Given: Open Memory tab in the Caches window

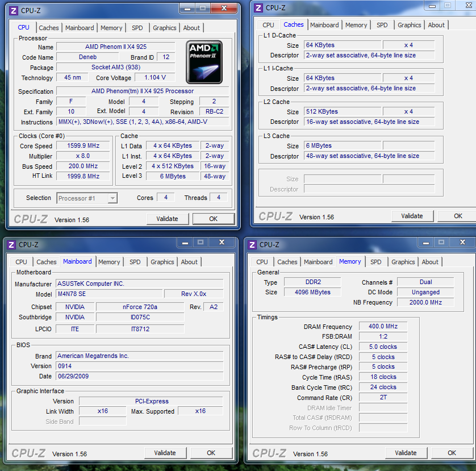Looking at the screenshot, I should [x=356, y=25].
